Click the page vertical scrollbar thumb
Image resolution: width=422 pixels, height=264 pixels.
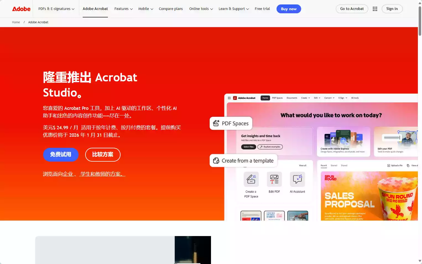(x=420, y=21)
